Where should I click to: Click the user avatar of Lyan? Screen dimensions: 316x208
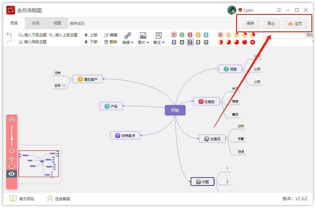click(x=232, y=10)
